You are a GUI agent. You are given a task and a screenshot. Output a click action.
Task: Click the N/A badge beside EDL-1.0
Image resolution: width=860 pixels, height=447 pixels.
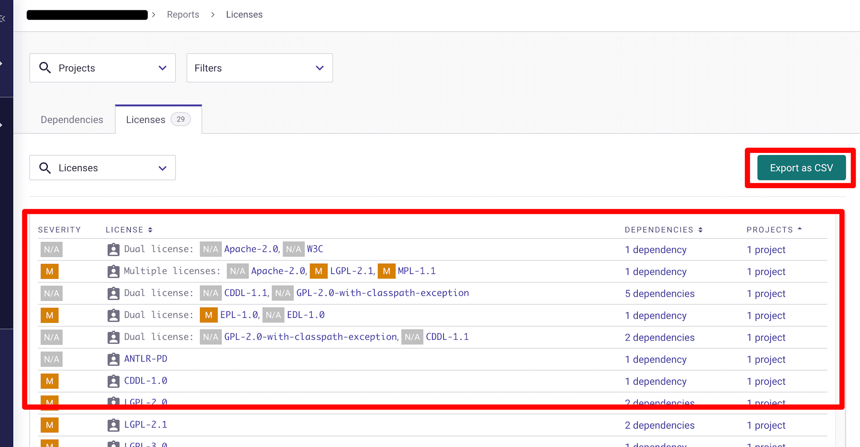[x=273, y=315]
